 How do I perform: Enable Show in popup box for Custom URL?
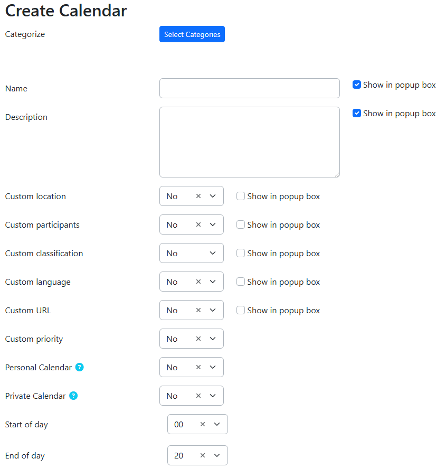pyautogui.click(x=241, y=310)
